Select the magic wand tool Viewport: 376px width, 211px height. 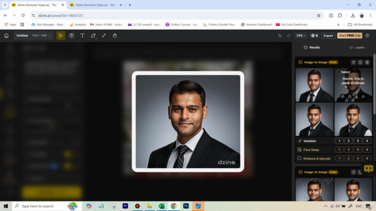tap(104, 36)
